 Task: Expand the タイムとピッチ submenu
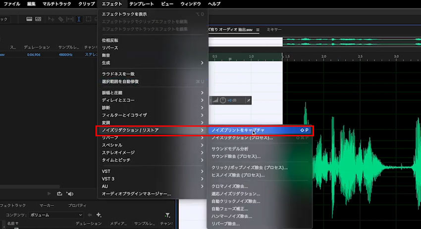pyautogui.click(x=153, y=160)
